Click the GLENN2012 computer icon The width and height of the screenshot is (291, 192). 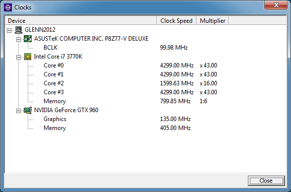(x=19, y=30)
